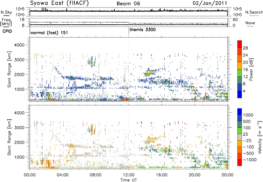Select the velocity panel 'Slant Range [km]' label
Screen dimensions: 263x182
click(9, 137)
